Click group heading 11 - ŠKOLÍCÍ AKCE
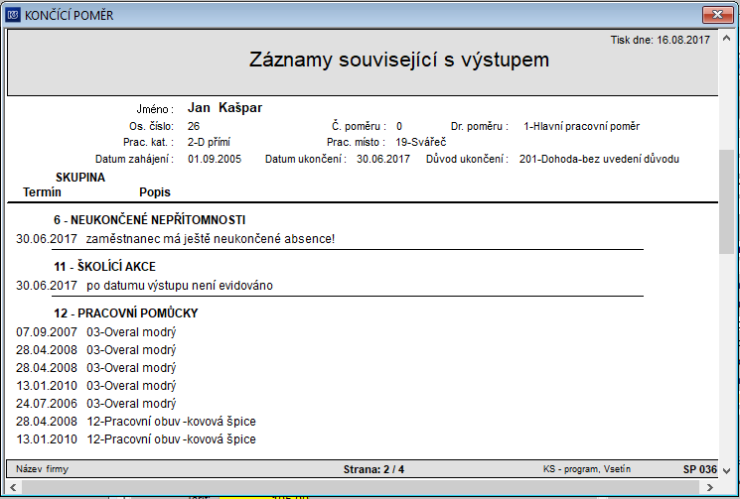Image resolution: width=740 pixels, height=499 pixels. coord(104,267)
